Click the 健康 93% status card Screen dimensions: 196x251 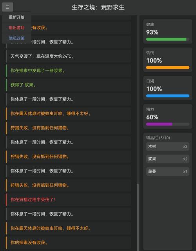[x=168, y=31]
